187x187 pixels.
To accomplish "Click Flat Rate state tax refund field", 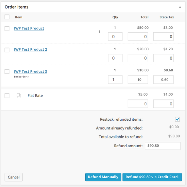I will pyautogui.click(x=164, y=104).
